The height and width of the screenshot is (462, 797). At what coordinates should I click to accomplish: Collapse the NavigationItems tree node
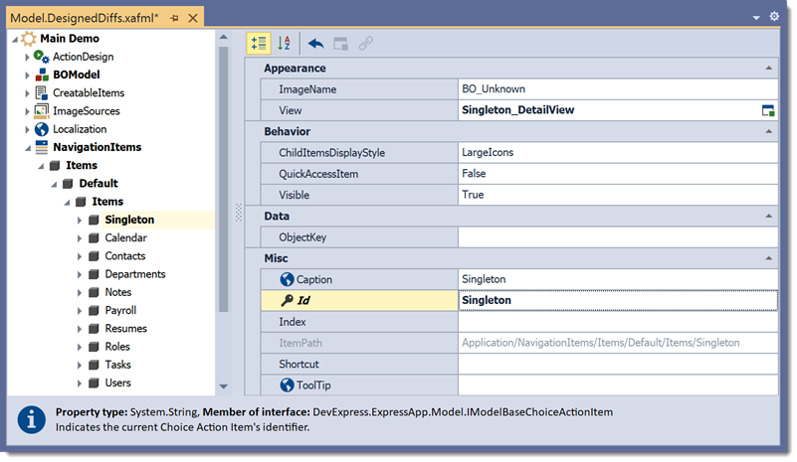pyautogui.click(x=28, y=148)
